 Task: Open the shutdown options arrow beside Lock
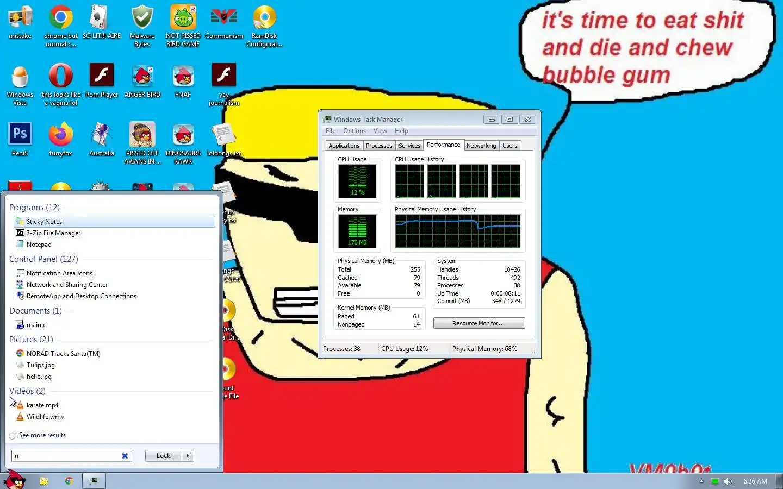pyautogui.click(x=188, y=456)
